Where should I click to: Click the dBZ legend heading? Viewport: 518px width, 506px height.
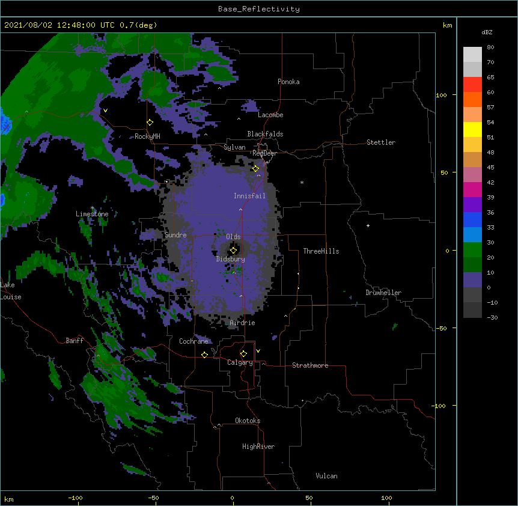[487, 32]
